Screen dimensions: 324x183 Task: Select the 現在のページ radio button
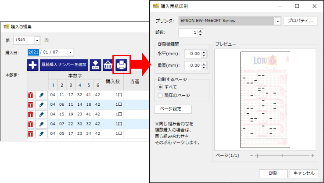tap(160, 95)
